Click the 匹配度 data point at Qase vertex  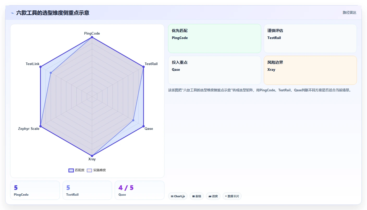[144, 126]
